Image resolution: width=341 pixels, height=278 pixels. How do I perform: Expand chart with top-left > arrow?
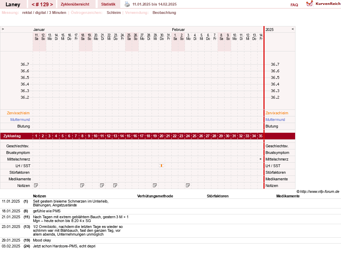[3, 29]
